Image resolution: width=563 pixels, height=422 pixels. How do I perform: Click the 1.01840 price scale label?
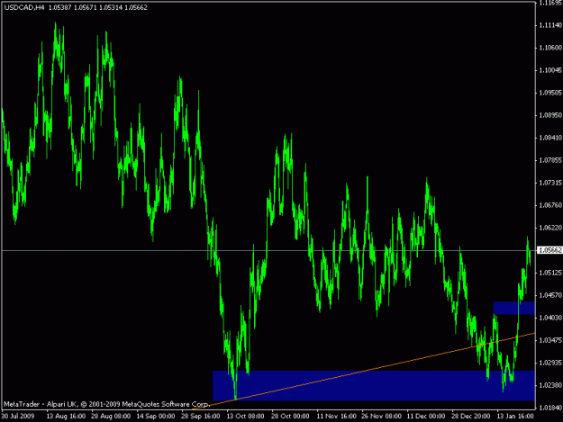click(x=550, y=408)
